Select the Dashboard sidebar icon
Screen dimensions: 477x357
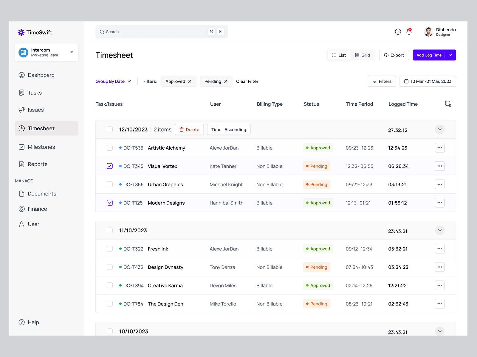click(x=21, y=75)
